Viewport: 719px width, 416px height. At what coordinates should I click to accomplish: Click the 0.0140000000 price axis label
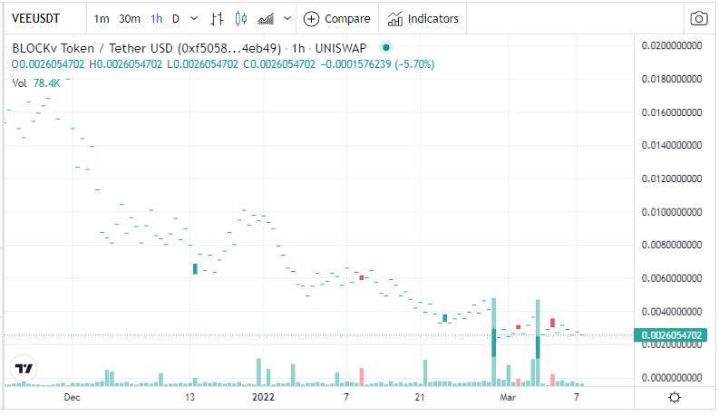(672, 145)
